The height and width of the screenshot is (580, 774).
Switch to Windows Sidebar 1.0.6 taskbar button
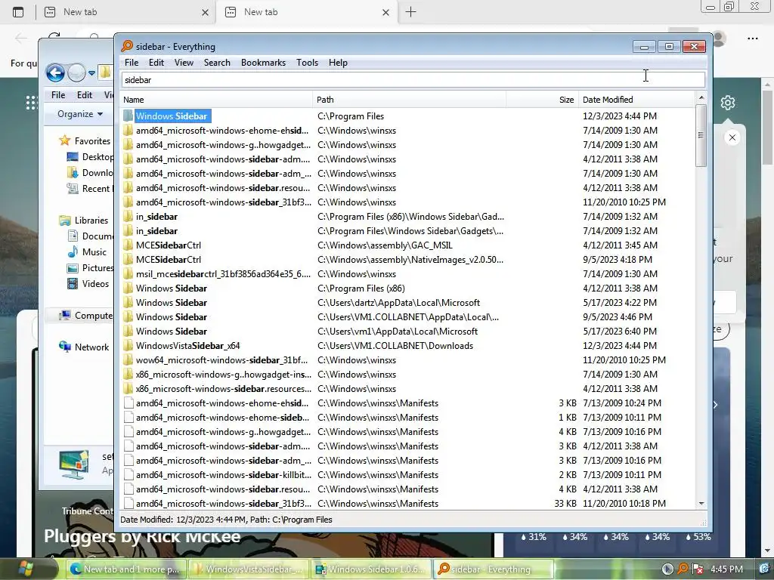tap(370, 569)
